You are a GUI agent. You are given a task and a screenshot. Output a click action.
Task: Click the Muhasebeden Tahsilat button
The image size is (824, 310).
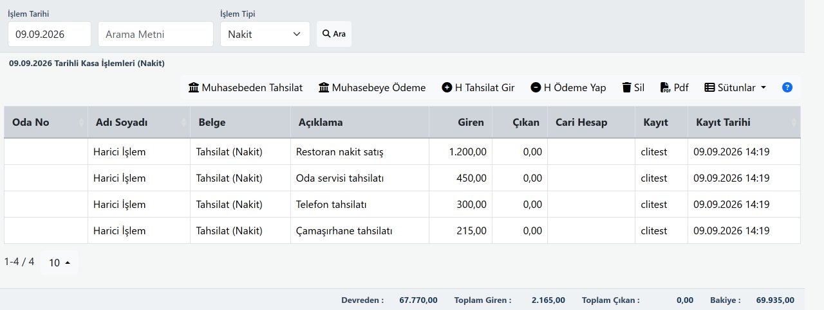click(x=245, y=87)
